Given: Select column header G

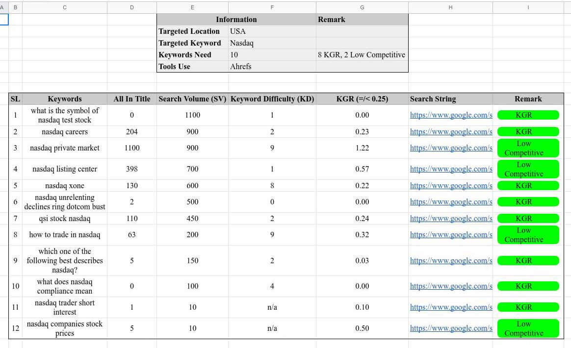Looking at the screenshot, I should pyautogui.click(x=362, y=7).
